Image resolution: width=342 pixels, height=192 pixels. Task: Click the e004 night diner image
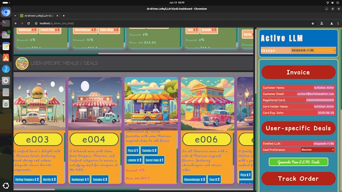[x=95, y=104]
